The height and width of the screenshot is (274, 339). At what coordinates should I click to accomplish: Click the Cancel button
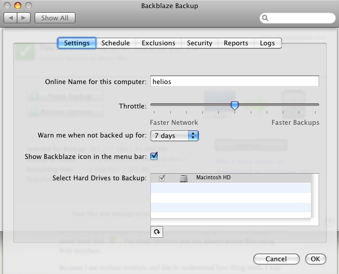(276, 259)
